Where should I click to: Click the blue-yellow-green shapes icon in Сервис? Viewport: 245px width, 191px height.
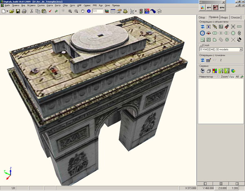[x=233, y=71]
